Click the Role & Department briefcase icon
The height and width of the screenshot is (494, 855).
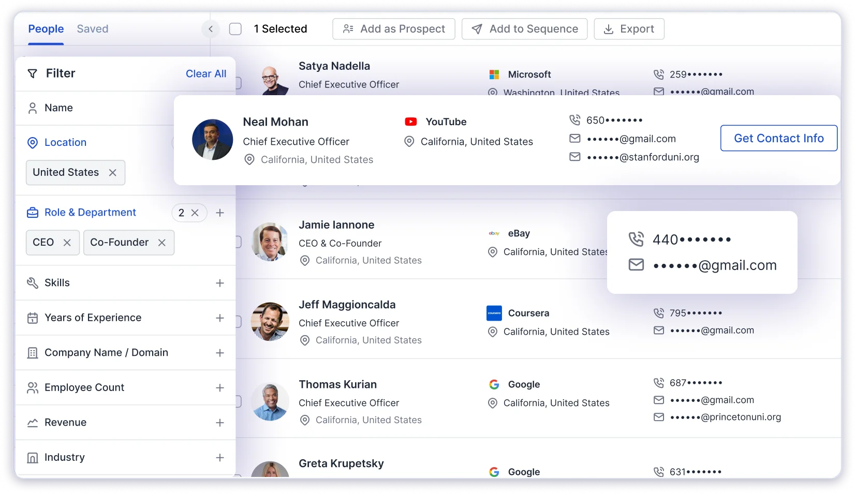click(33, 213)
